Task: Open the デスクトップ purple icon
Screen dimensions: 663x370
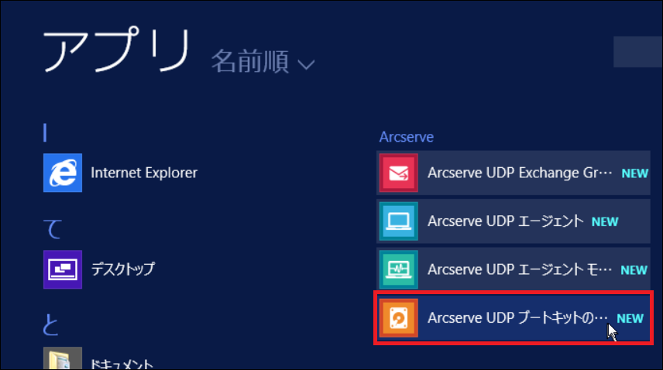Action: click(x=63, y=269)
